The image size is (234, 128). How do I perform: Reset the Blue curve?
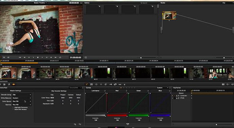170,91
